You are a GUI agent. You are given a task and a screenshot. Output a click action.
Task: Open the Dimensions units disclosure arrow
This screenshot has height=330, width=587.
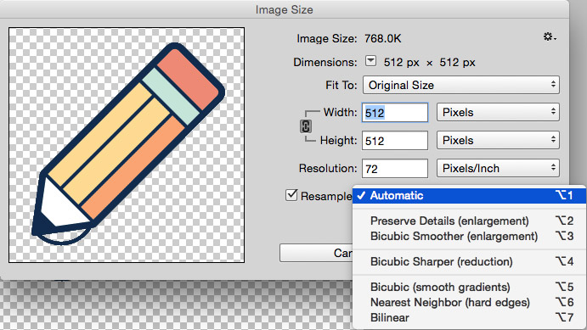click(x=370, y=61)
